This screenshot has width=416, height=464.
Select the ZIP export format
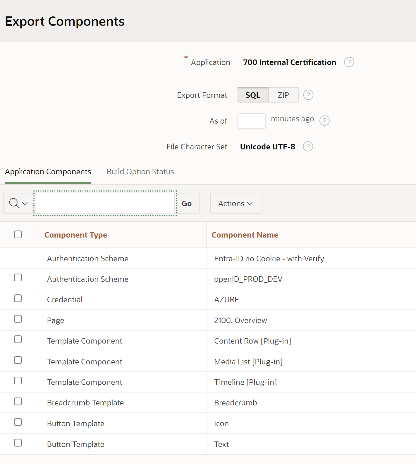pyautogui.click(x=283, y=95)
